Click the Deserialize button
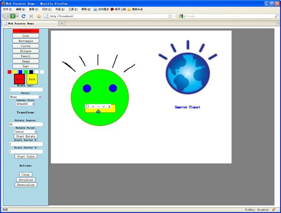281x213 pixels. point(26,185)
